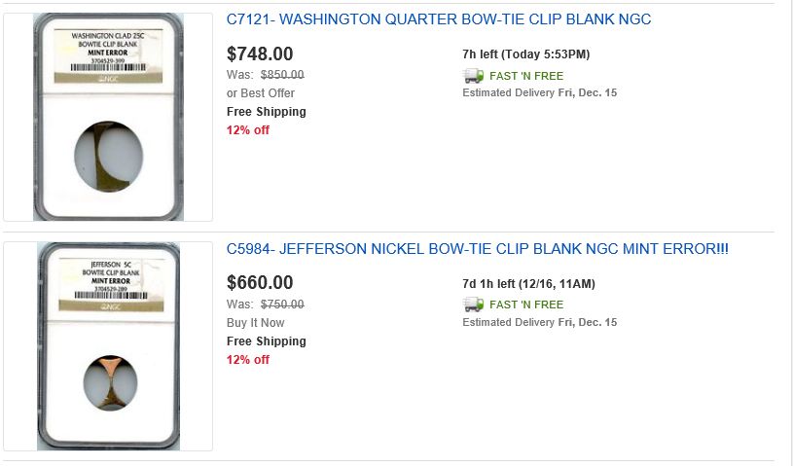The width and height of the screenshot is (793, 466).
Task: Open the Washington Quarter Bow-Tie Clip listing title
Action: (x=439, y=19)
